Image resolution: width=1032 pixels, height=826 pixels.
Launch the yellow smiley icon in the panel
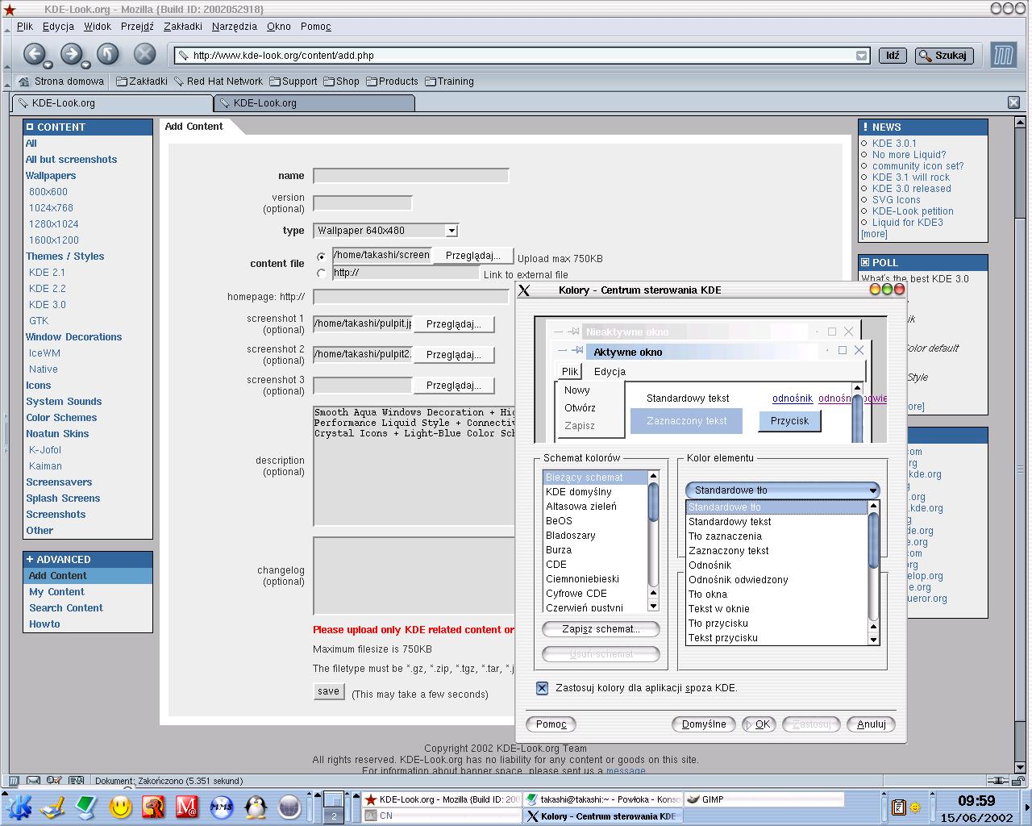coord(120,806)
